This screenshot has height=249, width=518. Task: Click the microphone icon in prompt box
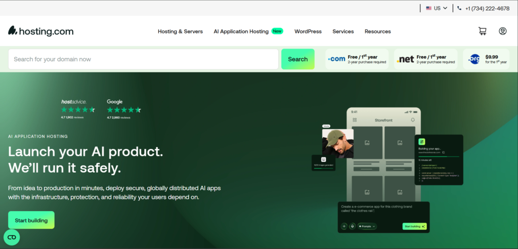(352, 226)
